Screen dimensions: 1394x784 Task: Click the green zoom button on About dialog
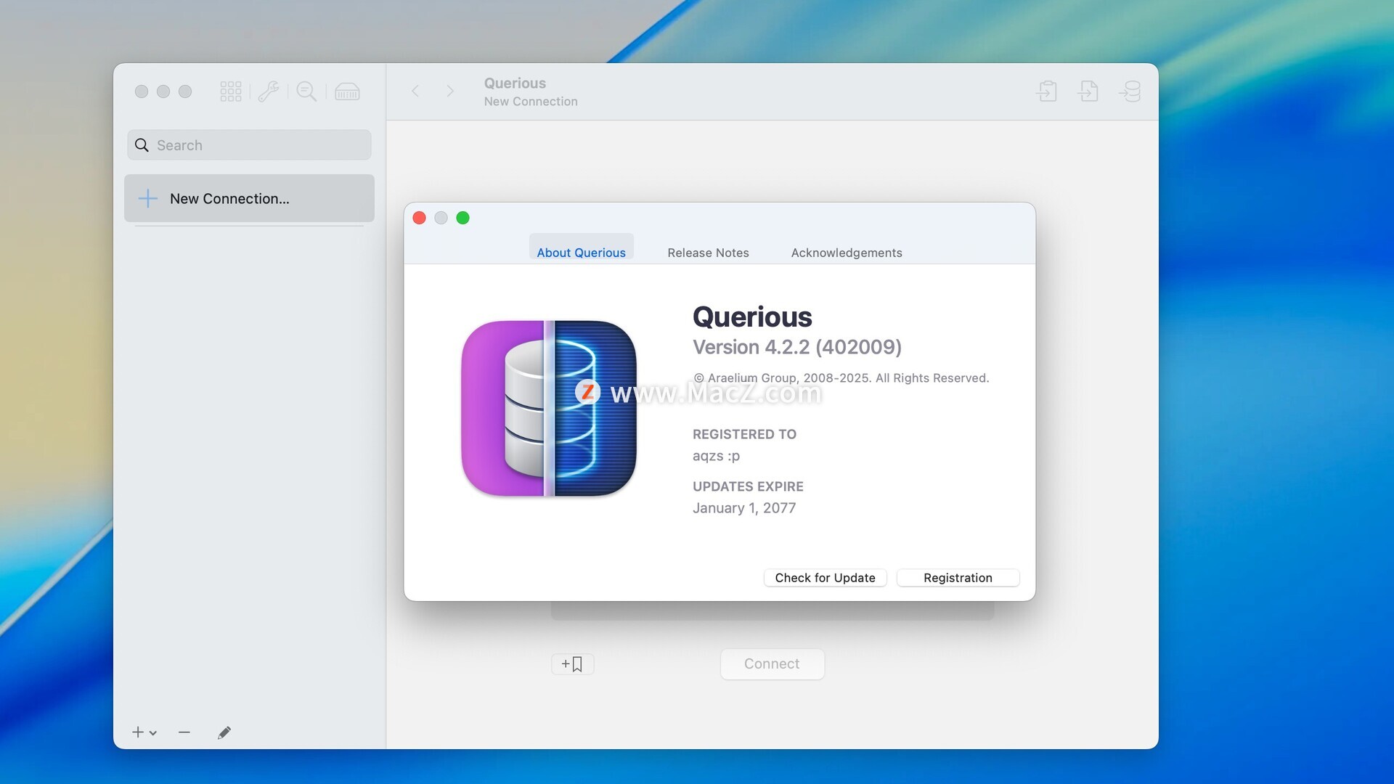(462, 218)
